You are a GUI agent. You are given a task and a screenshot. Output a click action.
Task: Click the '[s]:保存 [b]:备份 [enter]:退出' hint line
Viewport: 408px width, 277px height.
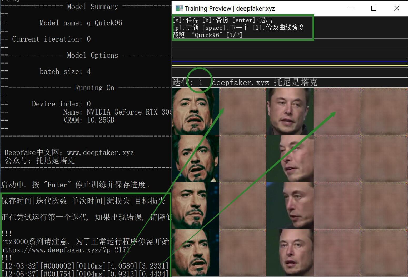223,20
